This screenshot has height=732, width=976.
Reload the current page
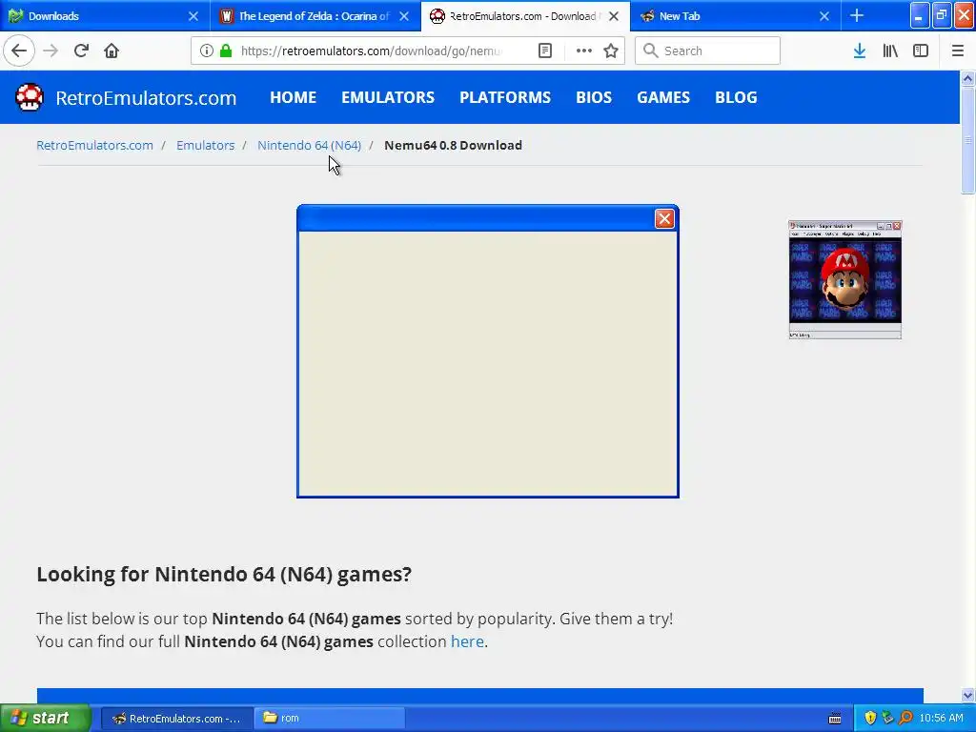[x=81, y=51]
